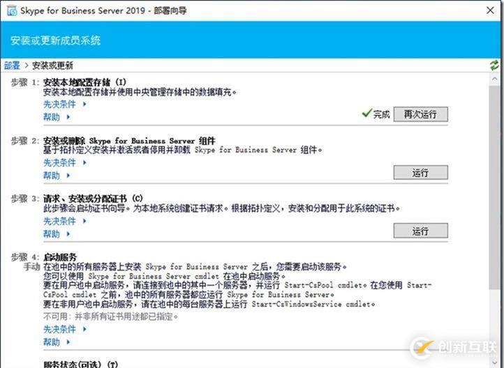Image resolution: width=504 pixels, height=368 pixels.
Task: Expand 帮助 under step 3
Action: (57, 234)
